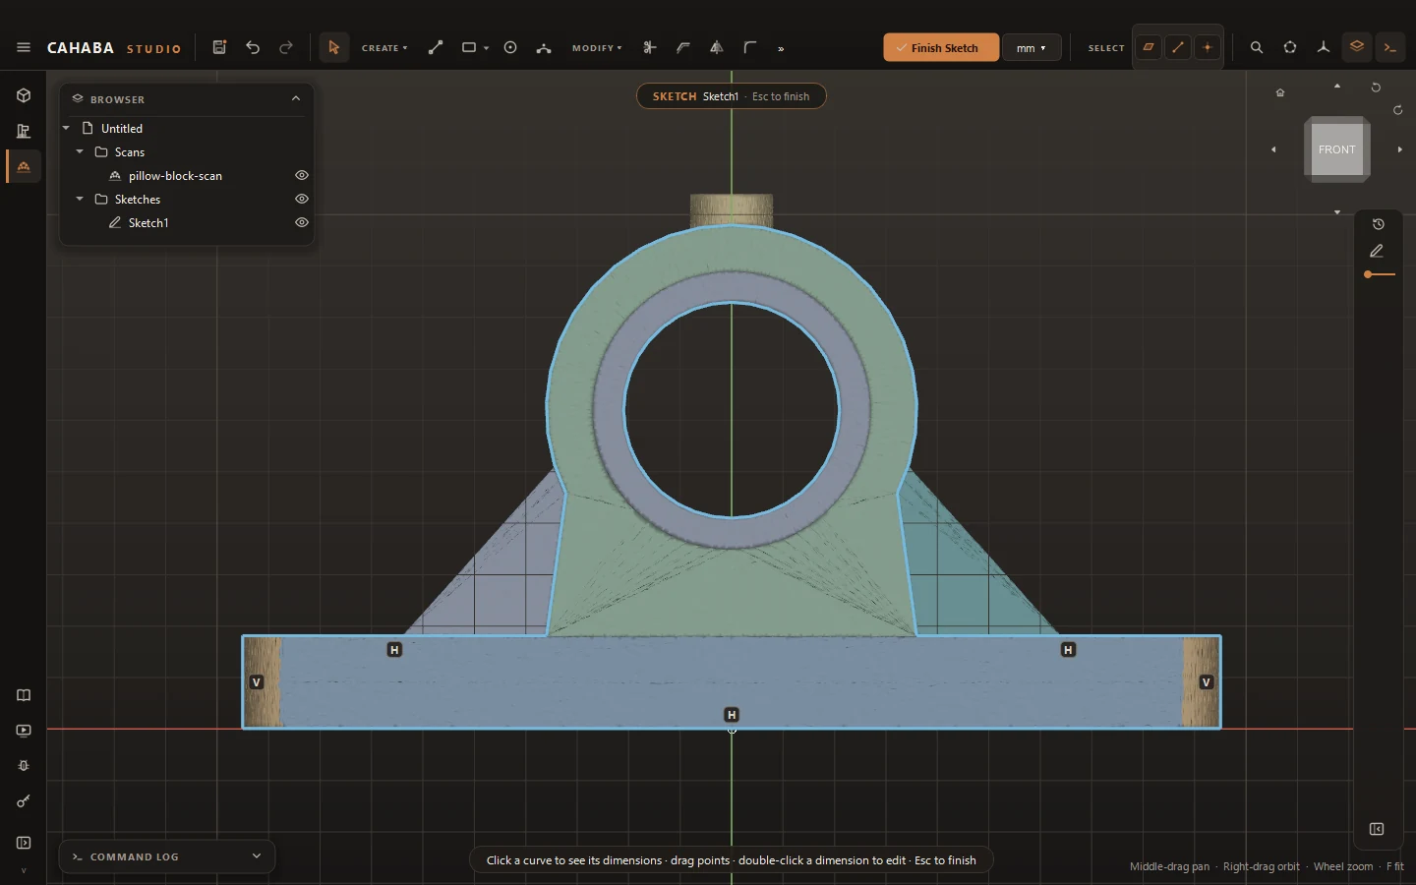This screenshot has width=1416, height=885.
Task: Hide the Sketches folder
Action: click(302, 199)
